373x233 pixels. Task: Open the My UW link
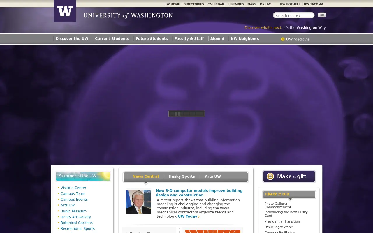coord(265,4)
